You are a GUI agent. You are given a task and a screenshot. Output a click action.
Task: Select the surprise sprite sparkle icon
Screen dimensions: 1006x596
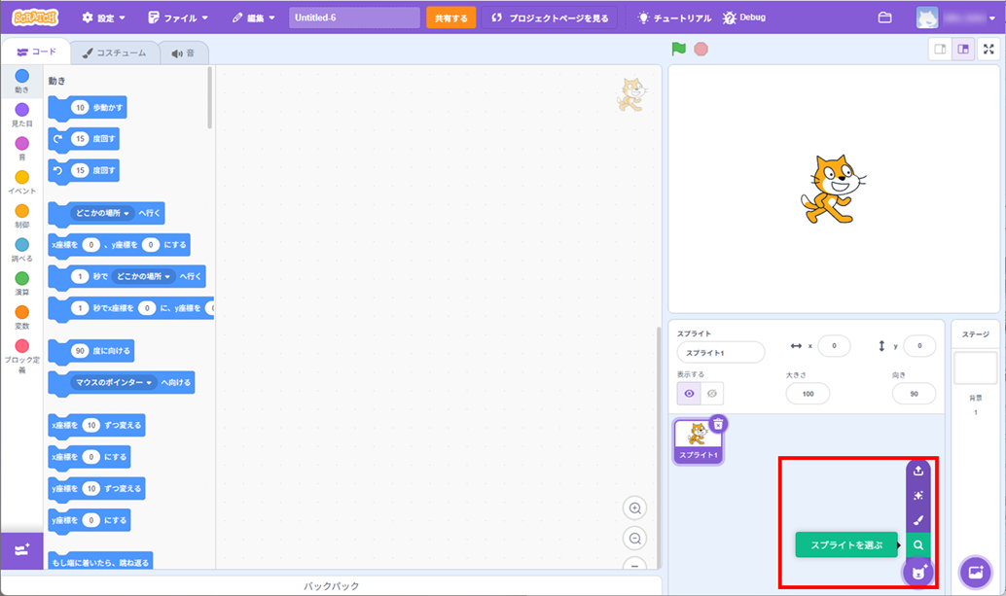[917, 496]
